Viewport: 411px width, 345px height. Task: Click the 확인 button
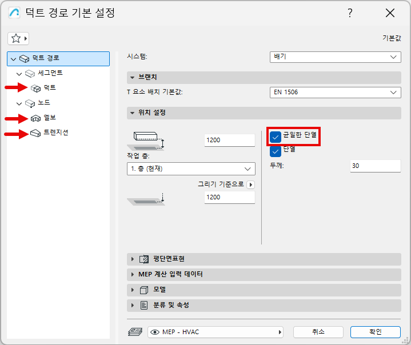(x=376, y=332)
